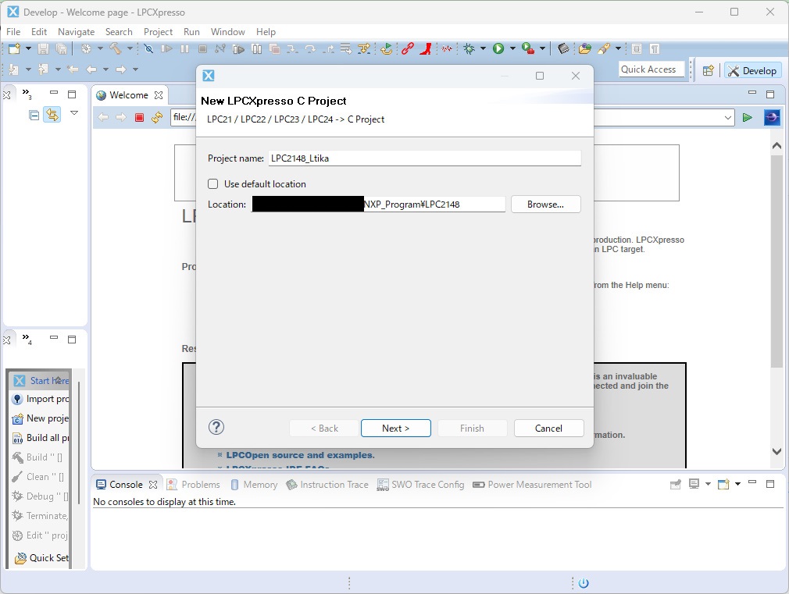
Task: Click Import project icon in Quickstart panel
Action: click(18, 399)
